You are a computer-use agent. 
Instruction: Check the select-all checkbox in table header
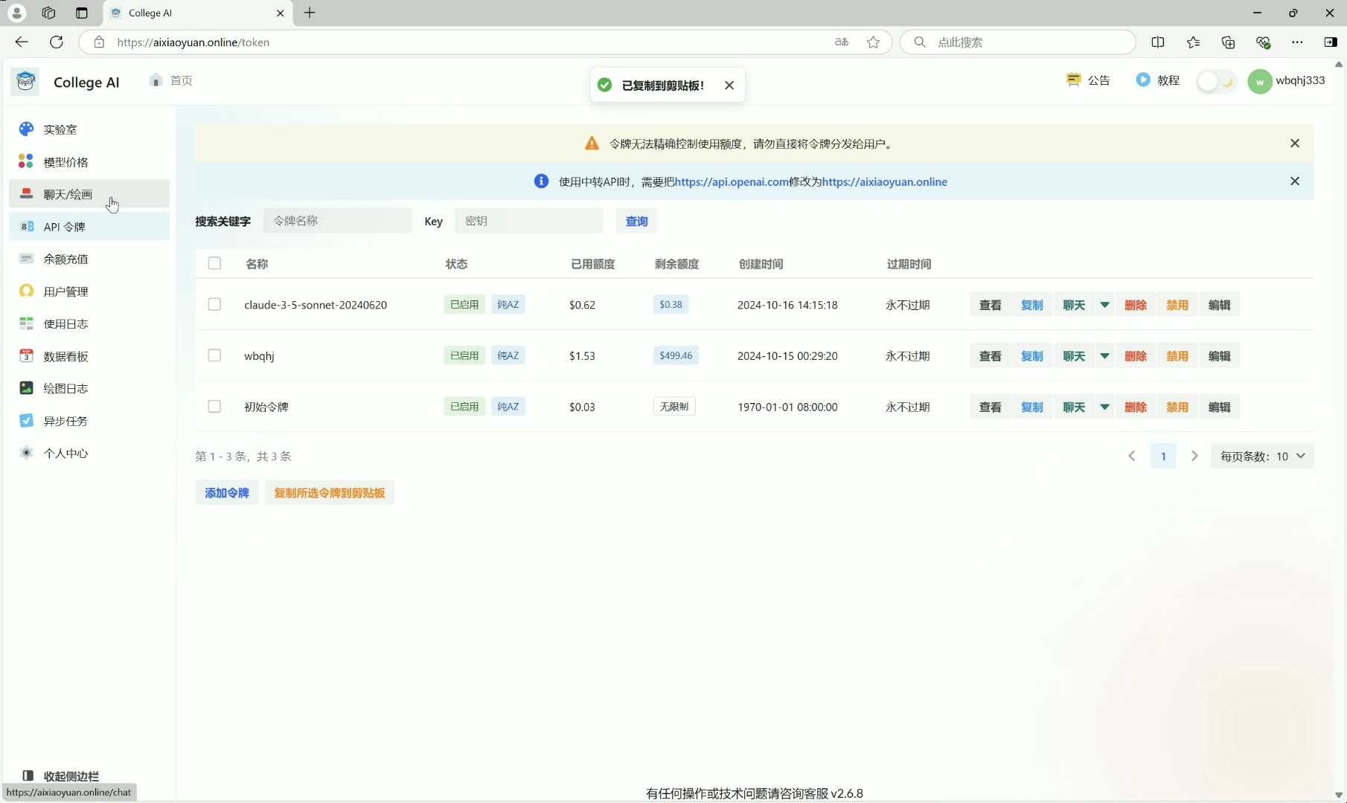(x=214, y=263)
